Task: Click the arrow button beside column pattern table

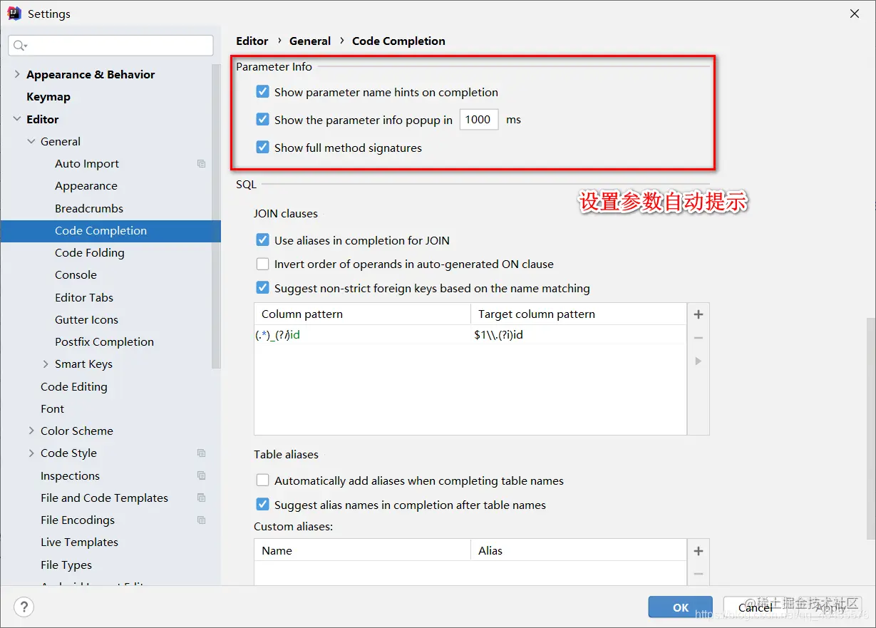Action: [x=699, y=361]
